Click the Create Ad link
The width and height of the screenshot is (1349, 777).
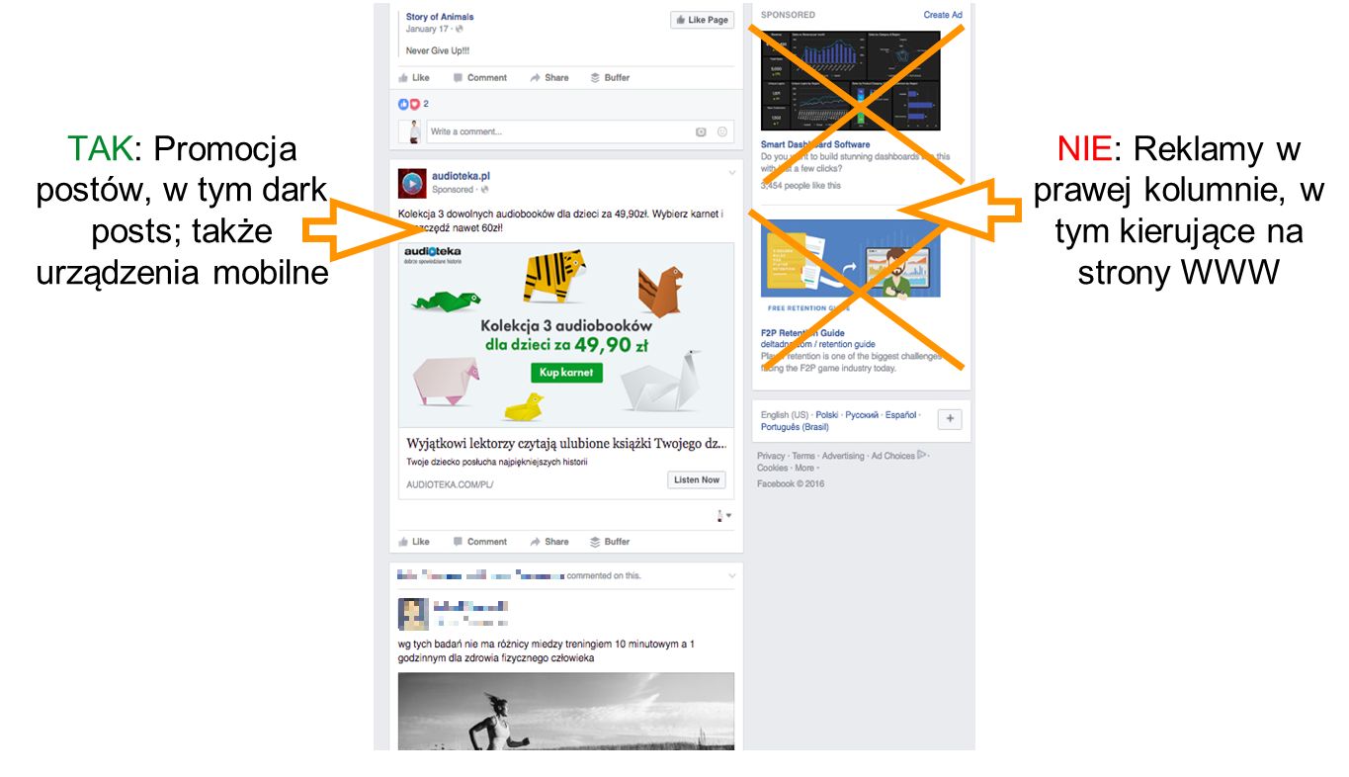point(943,15)
